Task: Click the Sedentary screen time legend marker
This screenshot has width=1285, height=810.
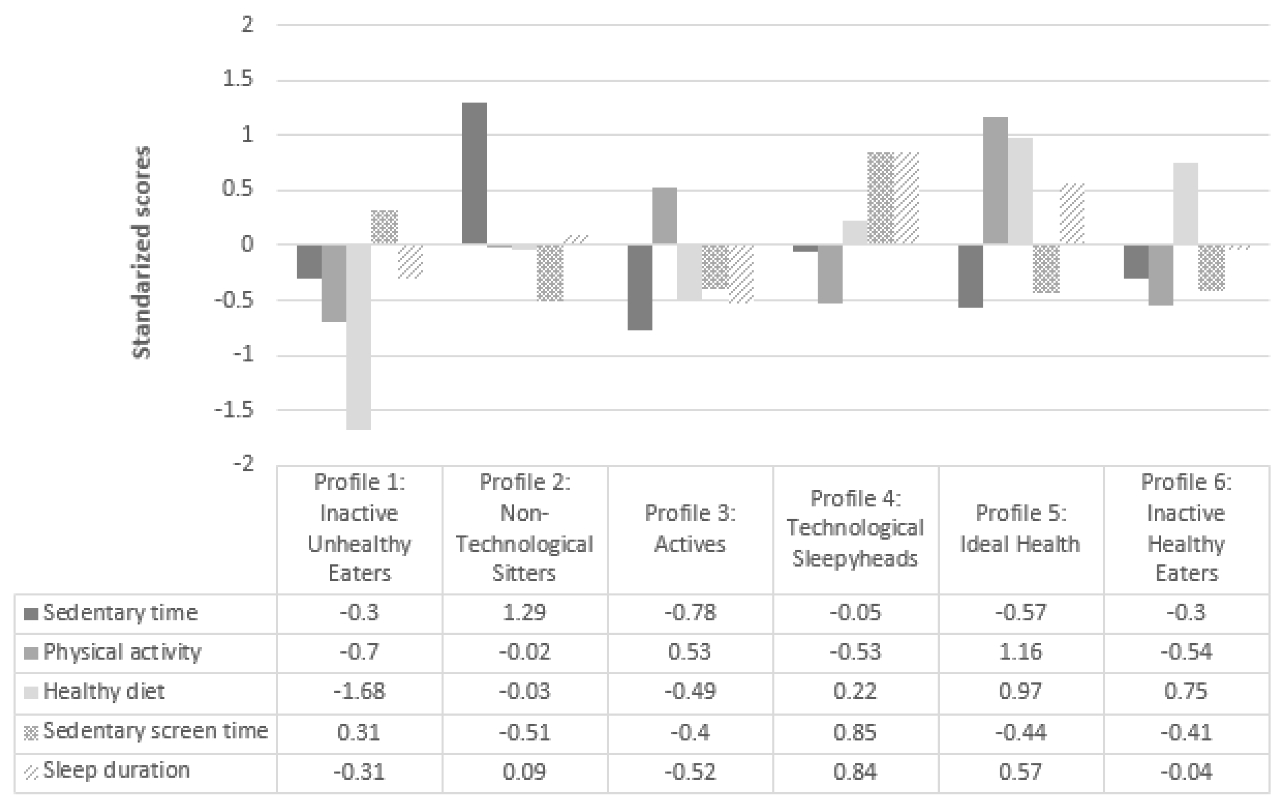Action: tap(31, 733)
